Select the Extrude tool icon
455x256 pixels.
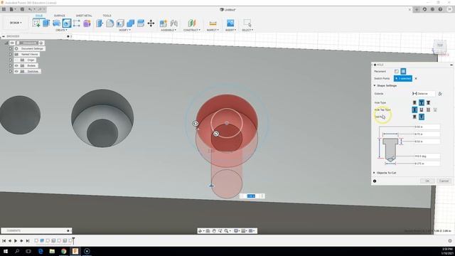pyautogui.click(x=46, y=23)
